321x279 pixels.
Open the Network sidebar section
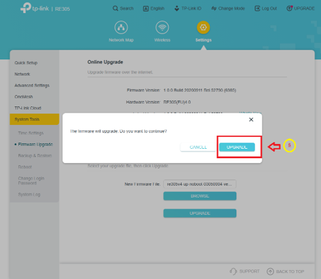23,74
